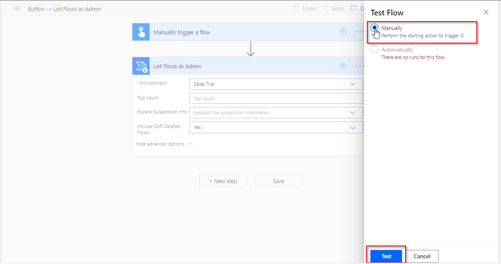The image size is (501, 264).
Task: Close the Test Flow panel
Action: click(x=486, y=12)
